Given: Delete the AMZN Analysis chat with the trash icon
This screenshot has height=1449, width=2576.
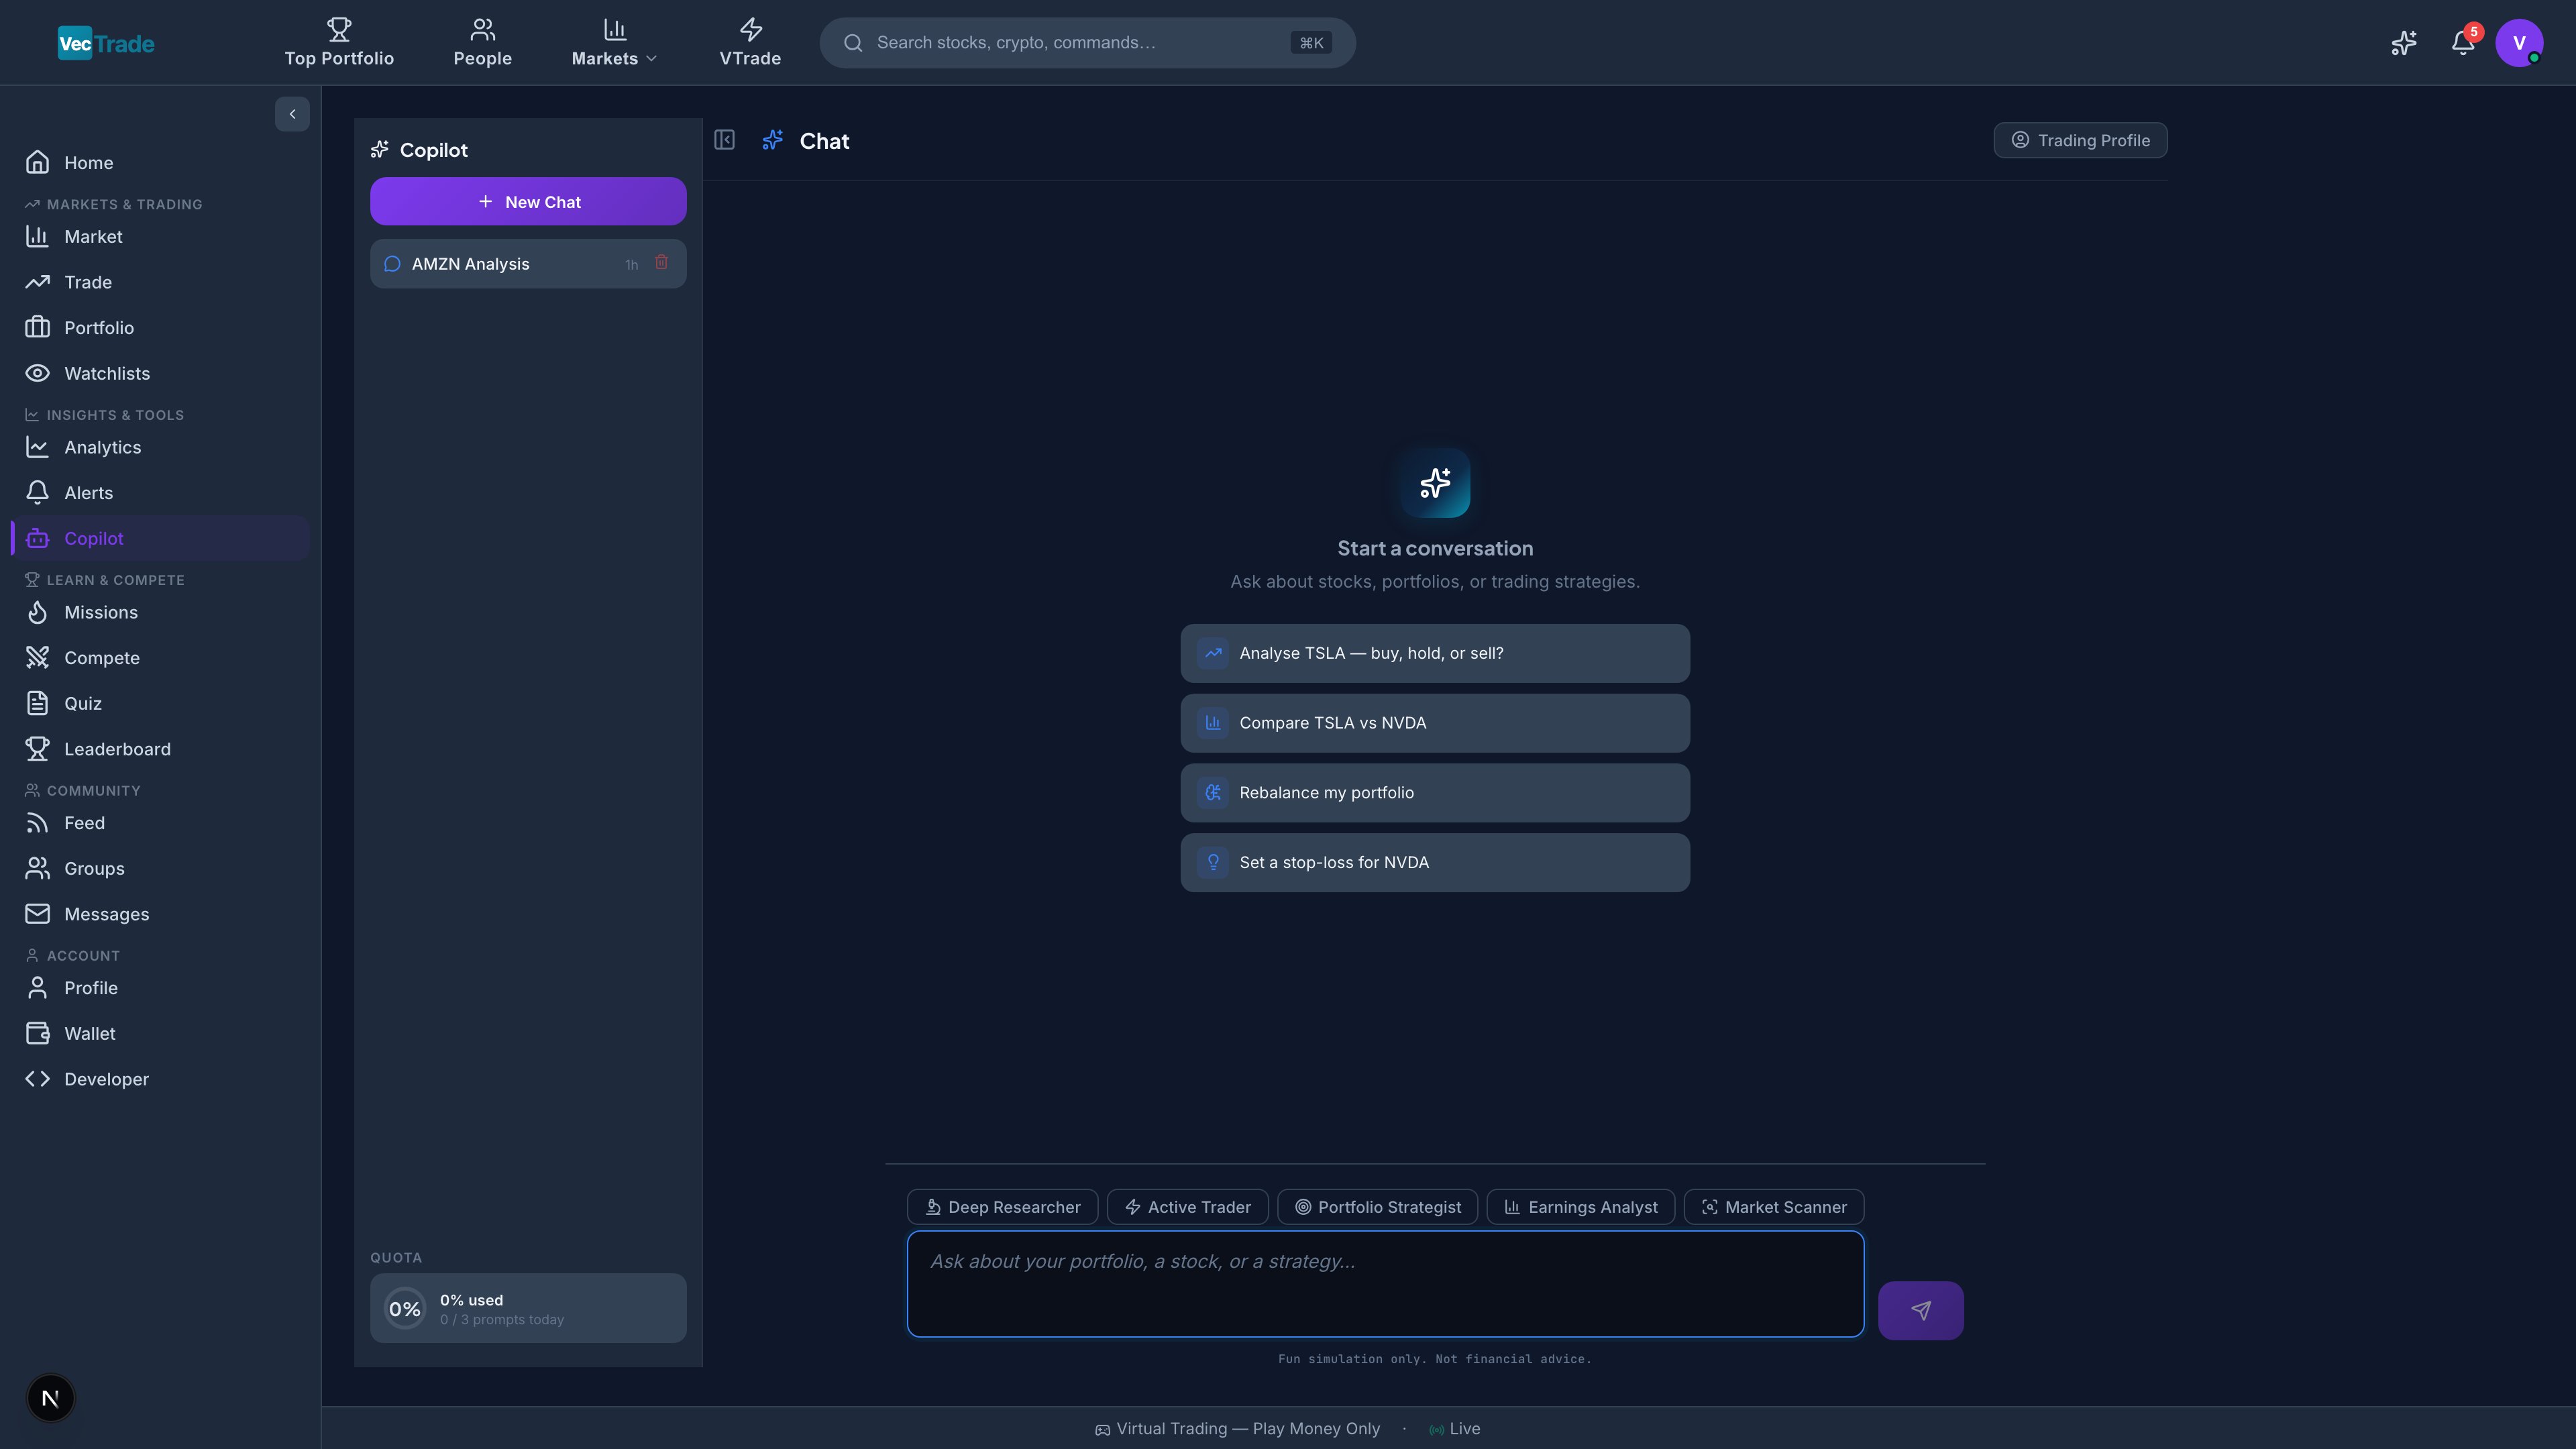Looking at the screenshot, I should (x=661, y=263).
